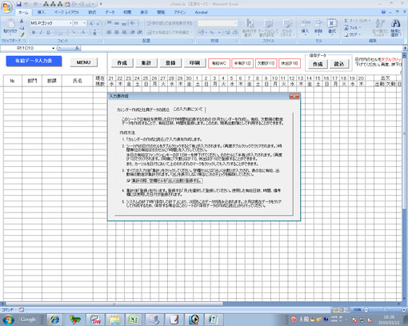Select the Format Painter brush icon

coord(22,34)
